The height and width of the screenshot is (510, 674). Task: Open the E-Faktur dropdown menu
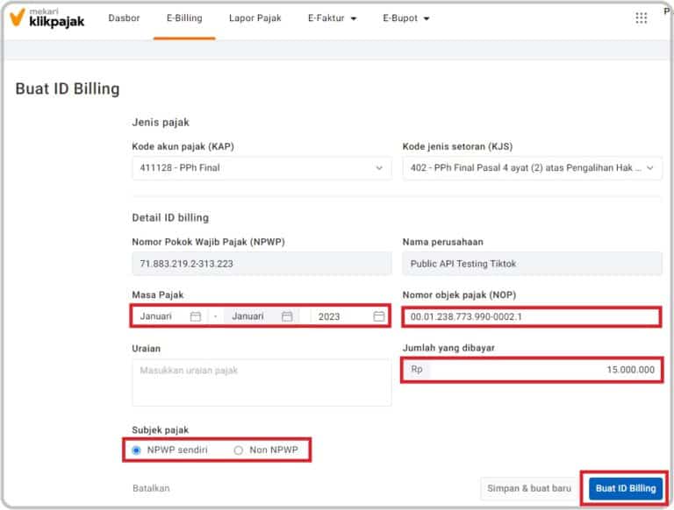pyautogui.click(x=332, y=18)
